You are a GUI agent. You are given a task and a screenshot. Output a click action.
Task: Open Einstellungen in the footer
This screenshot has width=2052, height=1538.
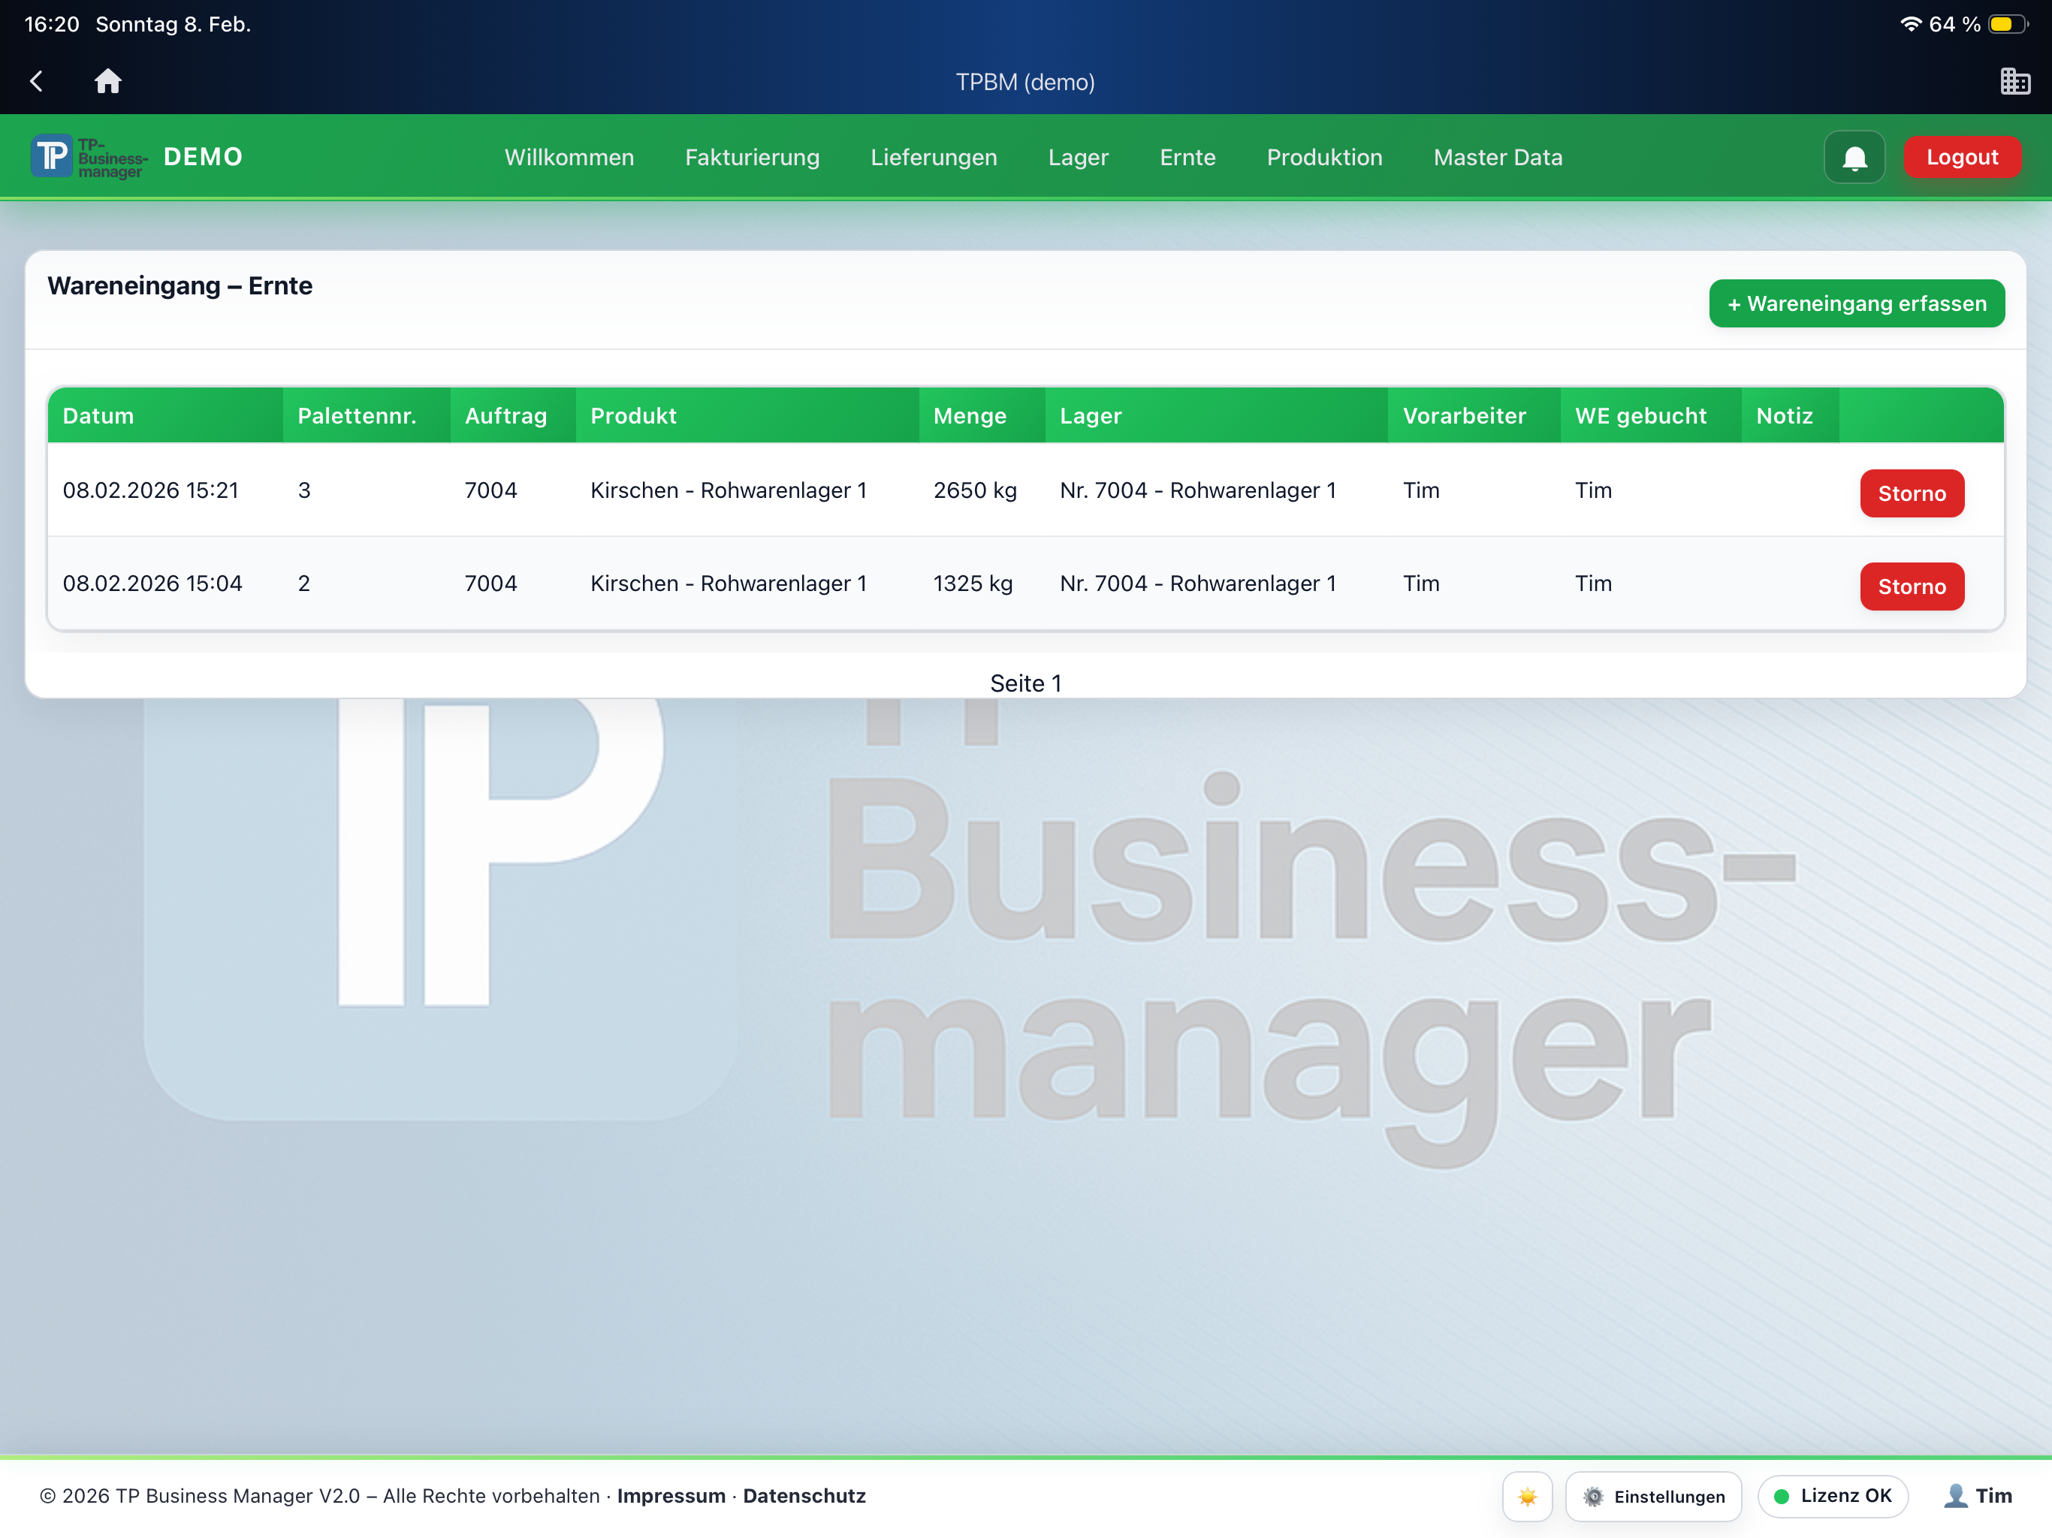coord(1654,1496)
